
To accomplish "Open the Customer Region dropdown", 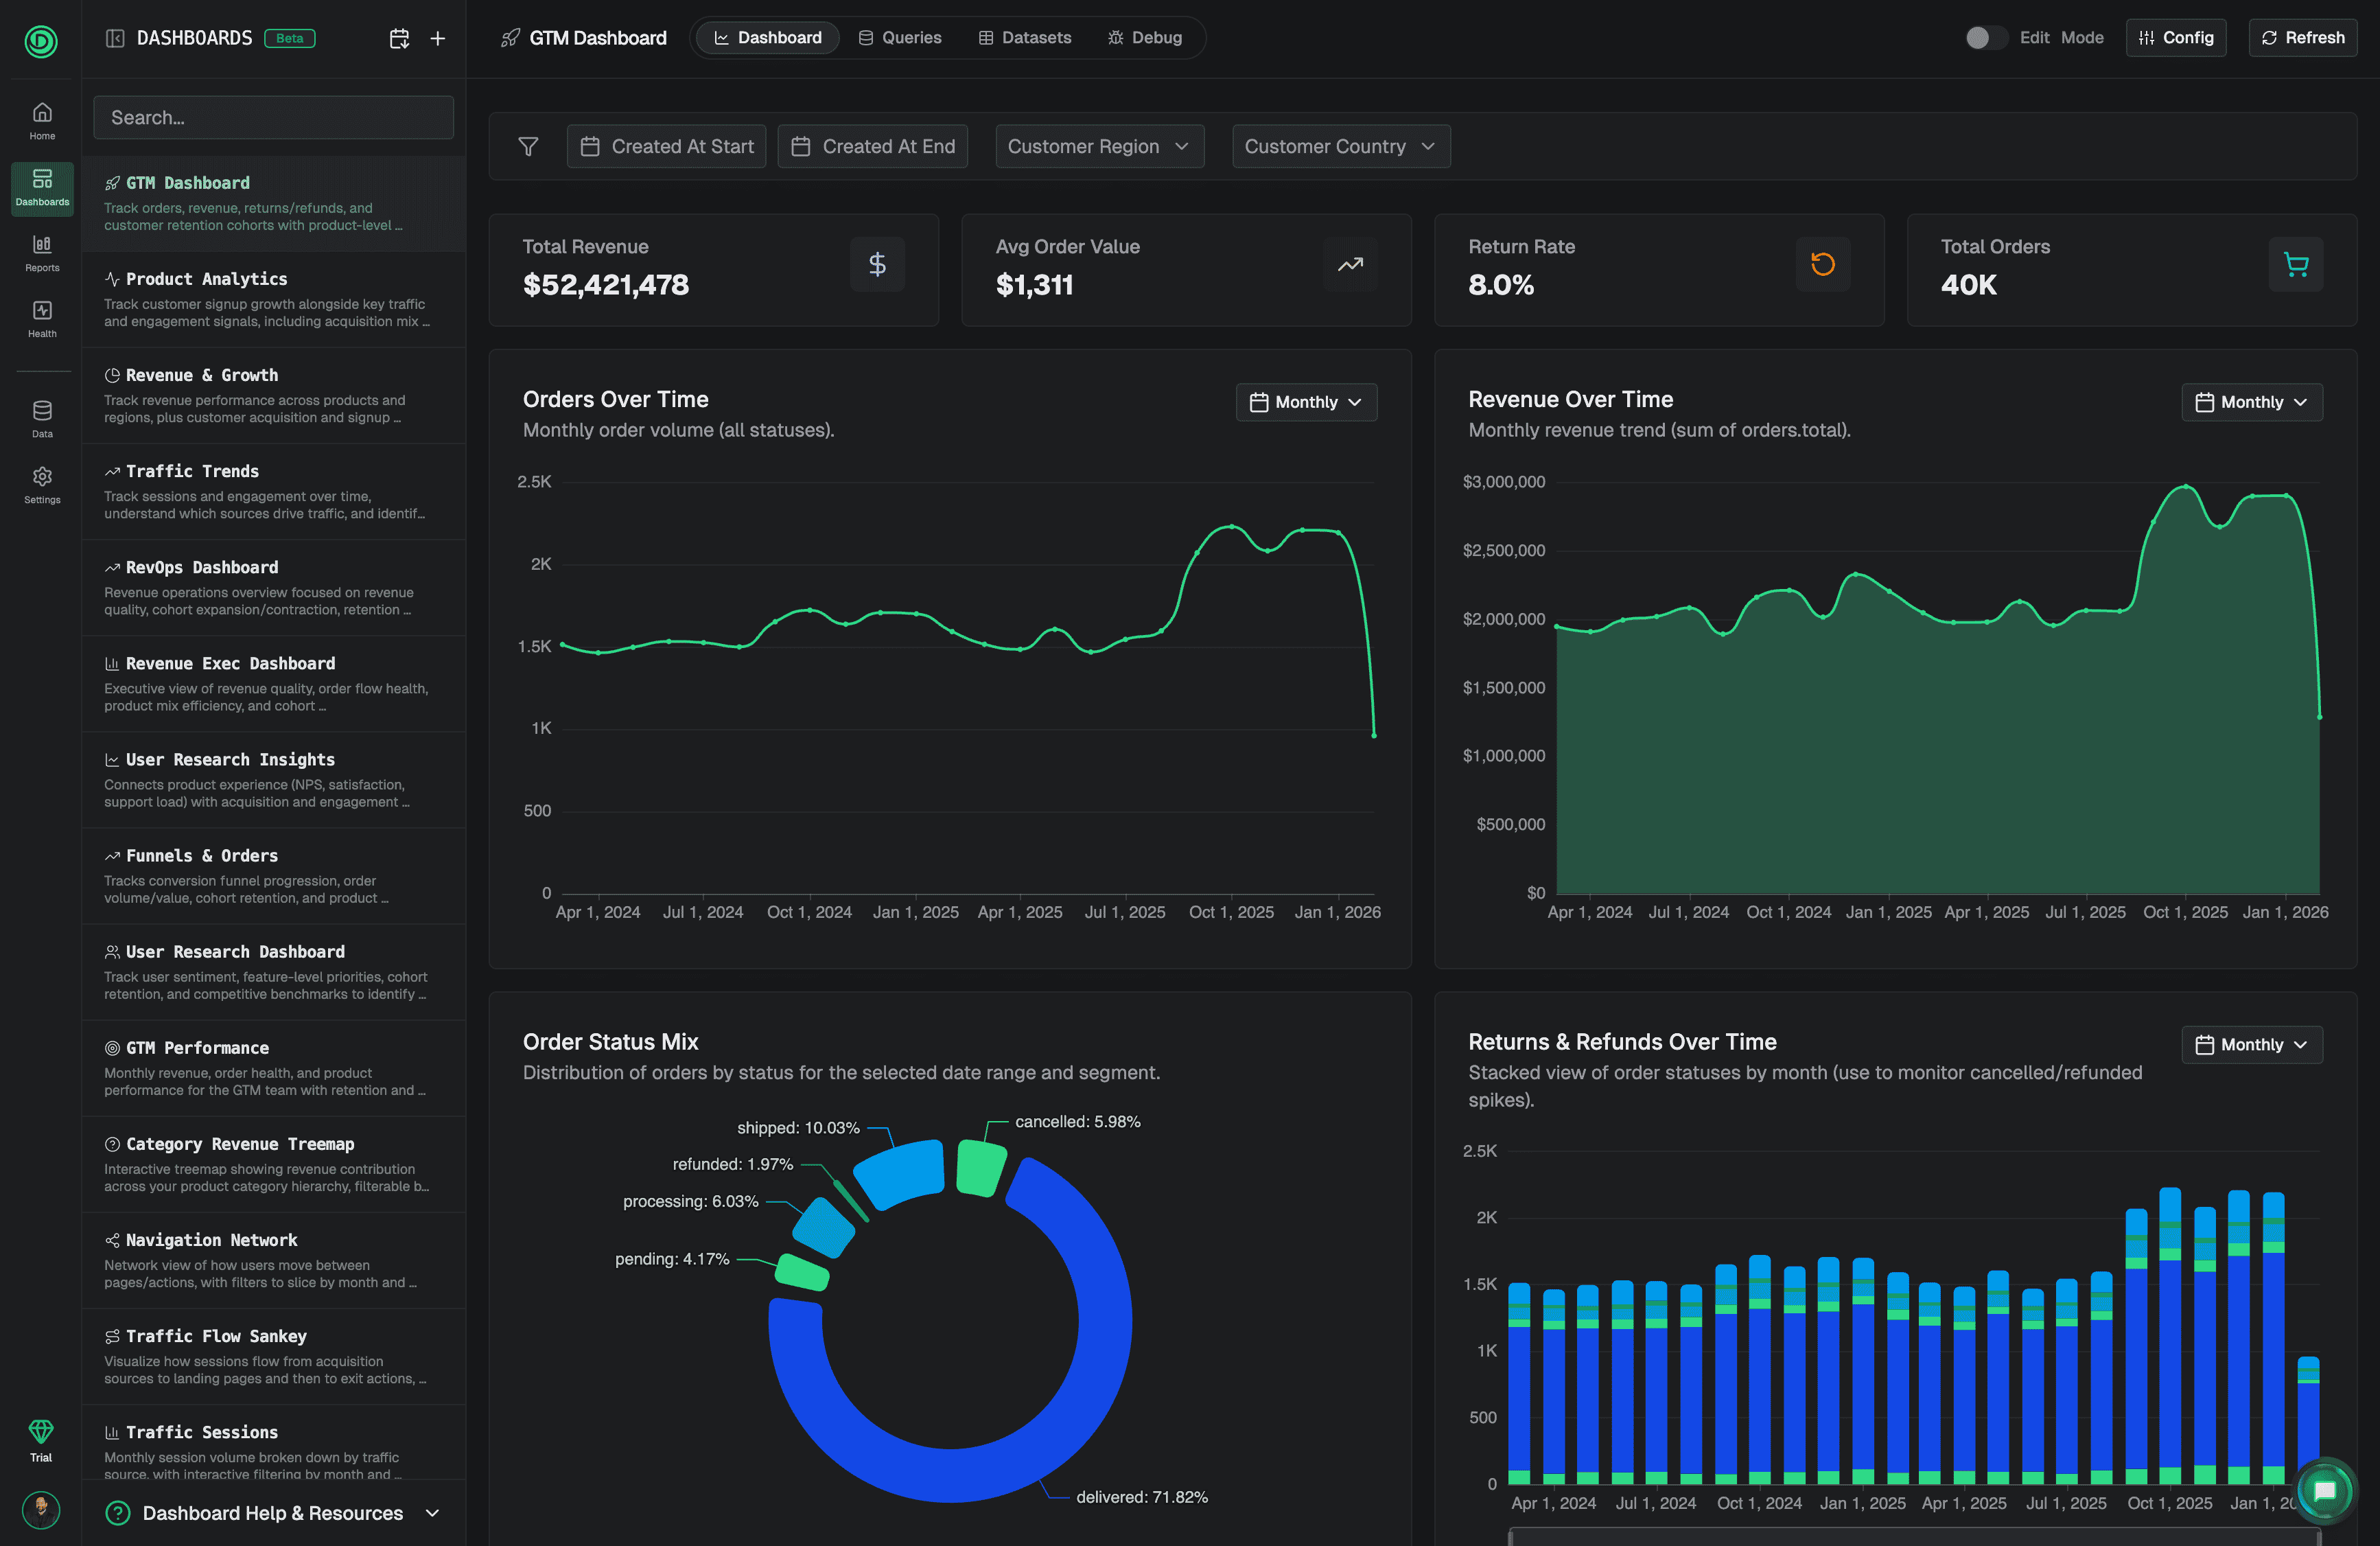I will tap(1098, 146).
